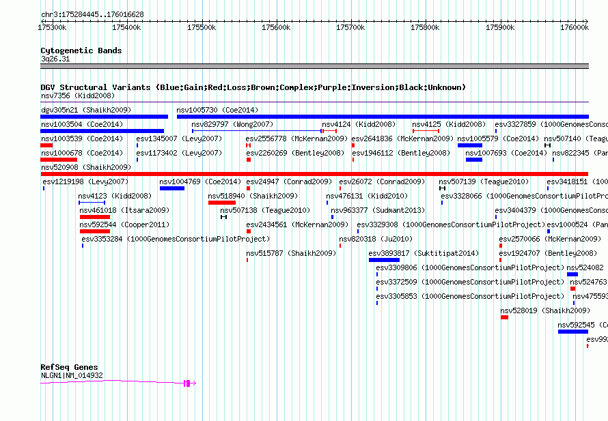Screen dimensions: 608x421
Task: Click nsv1003539 (Coe2014) label
Action: tap(82, 139)
